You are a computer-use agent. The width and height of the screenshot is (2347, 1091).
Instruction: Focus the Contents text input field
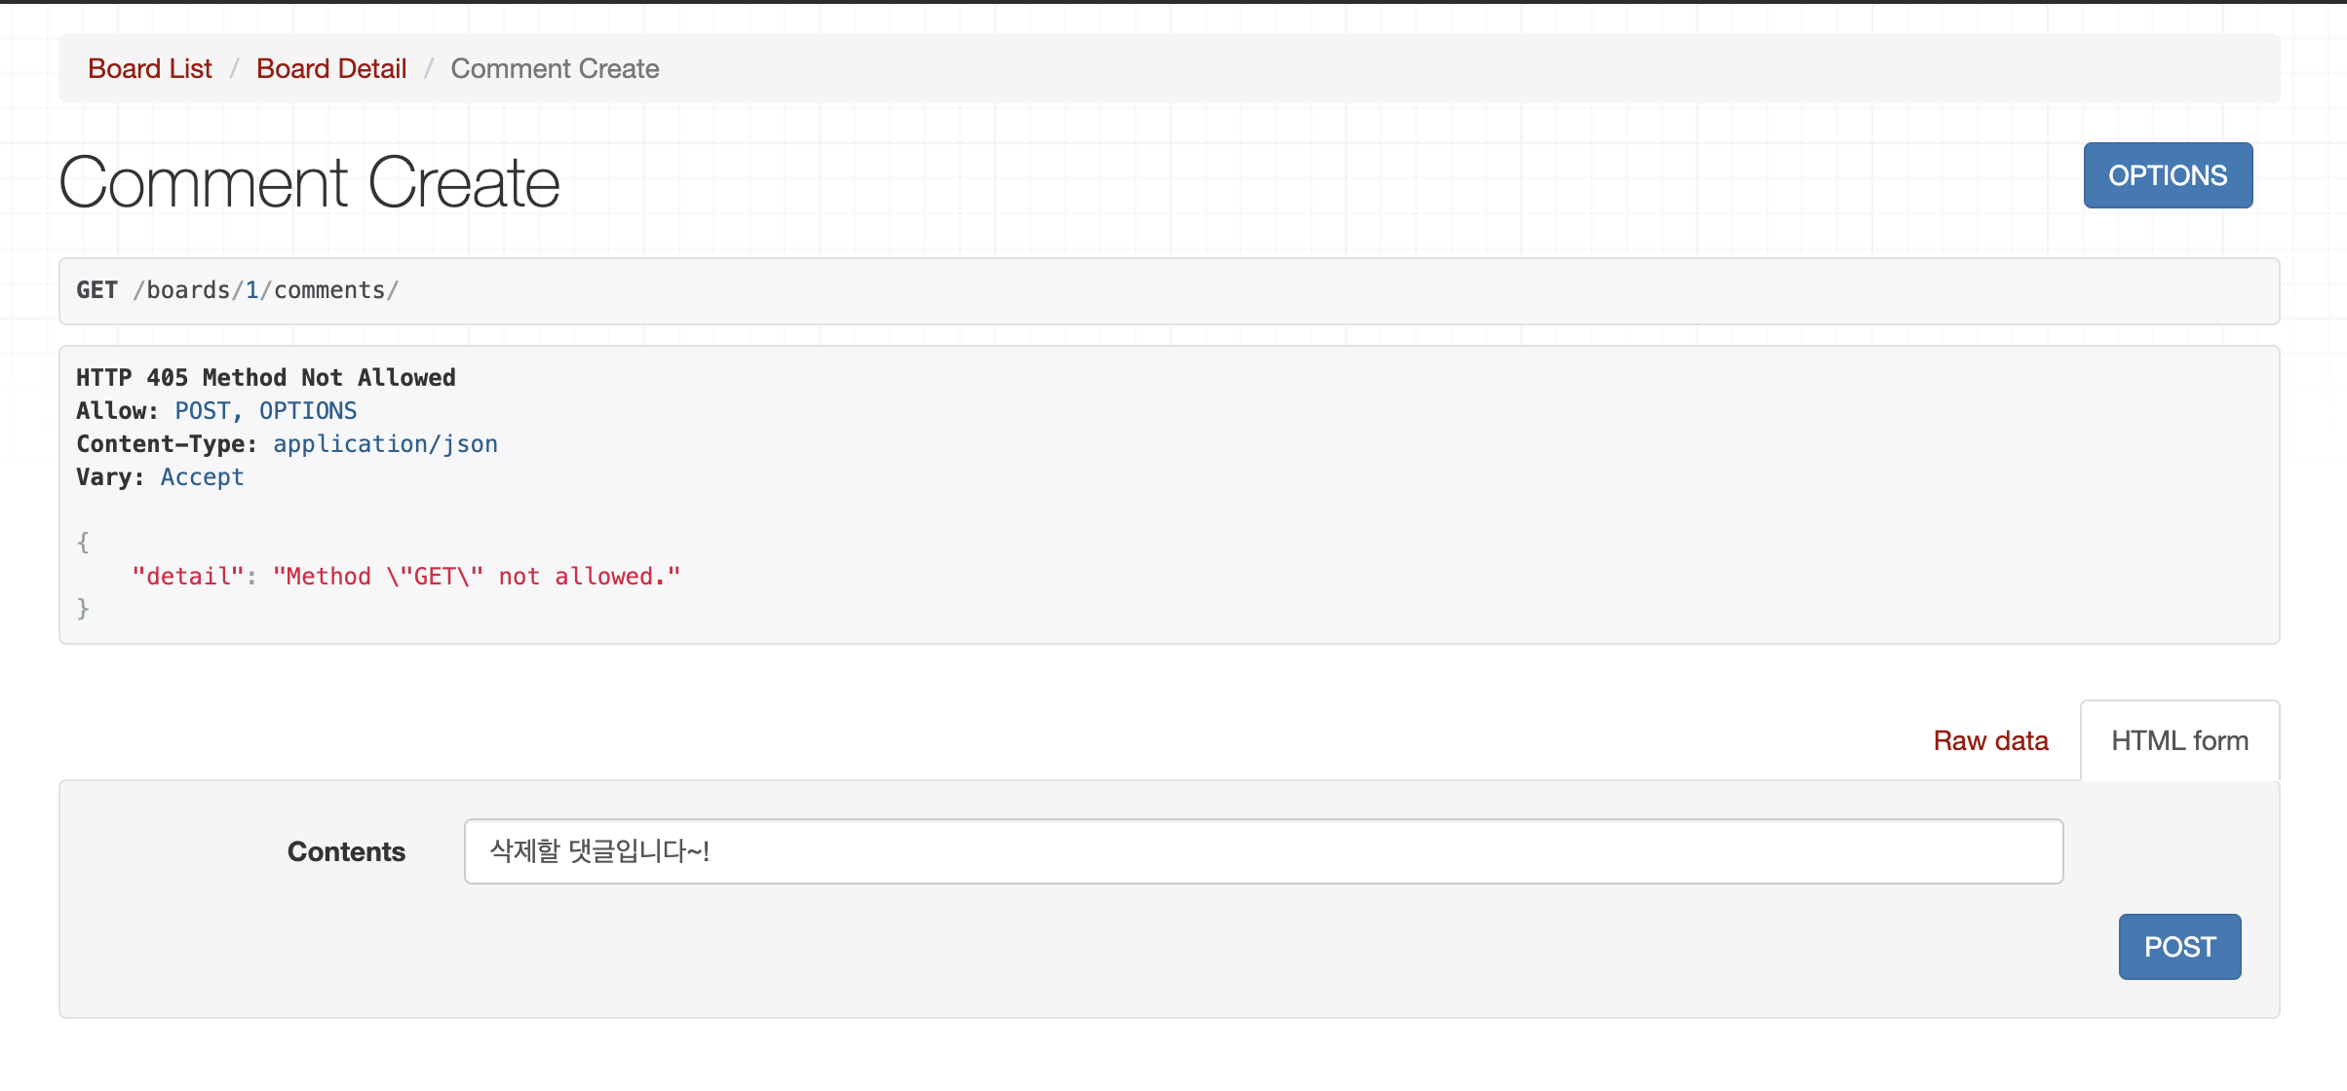(x=1263, y=851)
